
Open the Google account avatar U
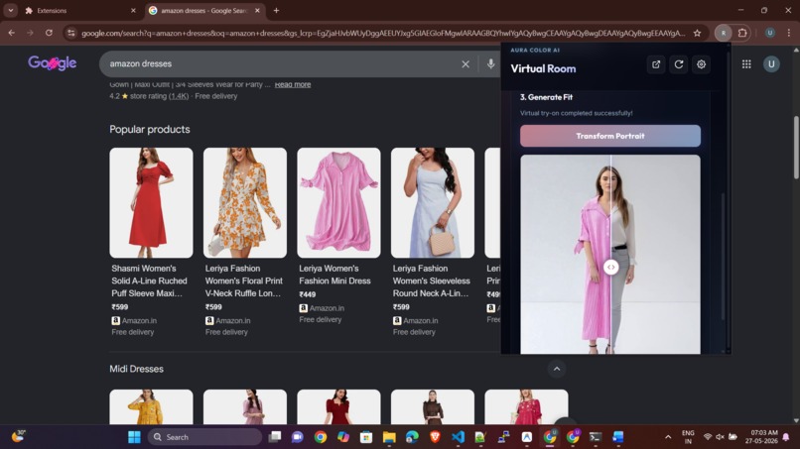[771, 64]
